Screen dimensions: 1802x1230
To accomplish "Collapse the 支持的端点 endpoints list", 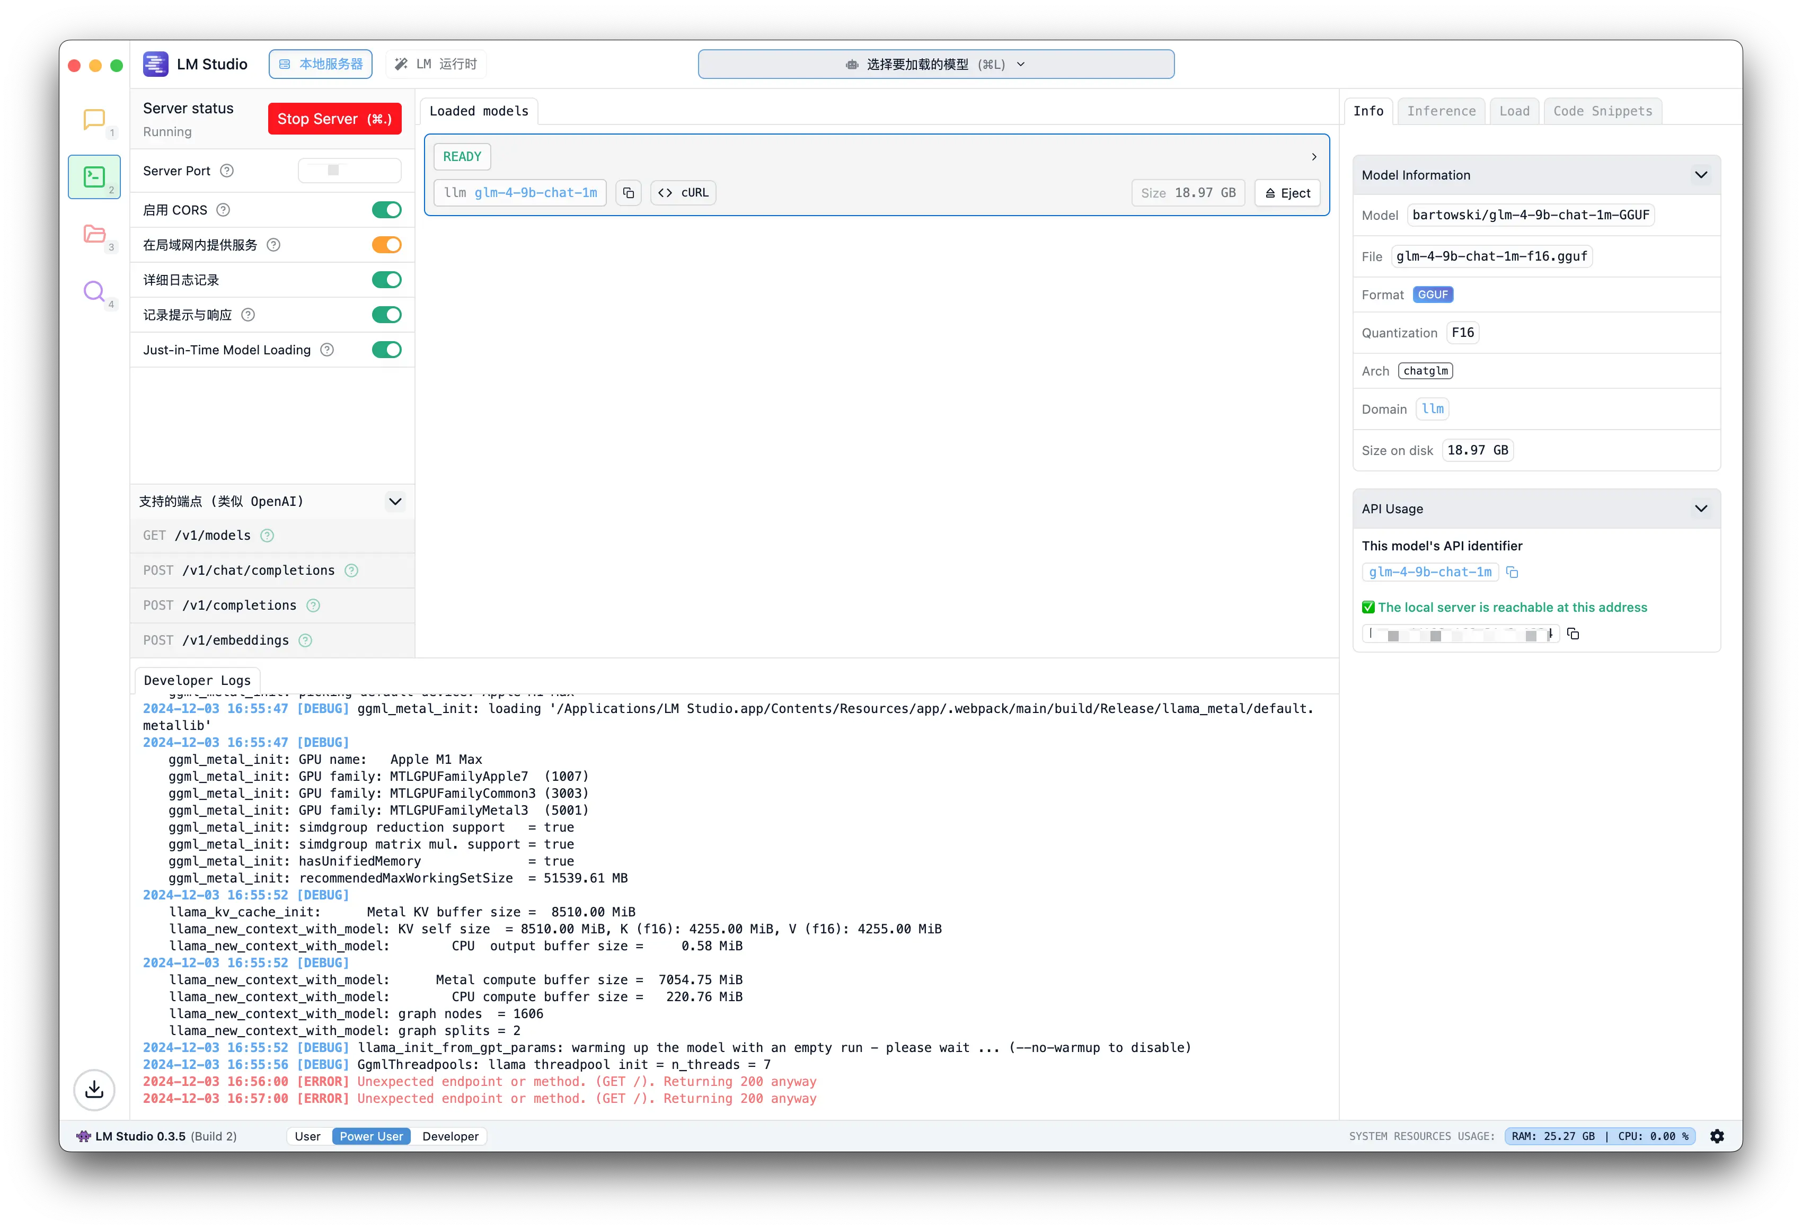I will coord(395,502).
